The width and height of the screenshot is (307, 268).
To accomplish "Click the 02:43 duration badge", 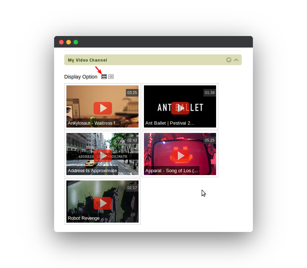I will coord(132,140).
